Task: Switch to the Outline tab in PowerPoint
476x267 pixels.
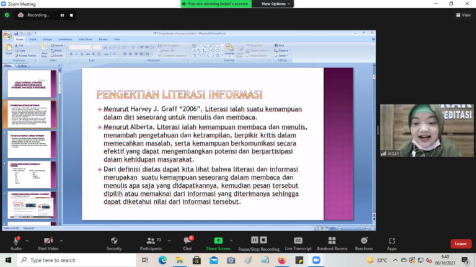Action: pyautogui.click(x=22, y=65)
